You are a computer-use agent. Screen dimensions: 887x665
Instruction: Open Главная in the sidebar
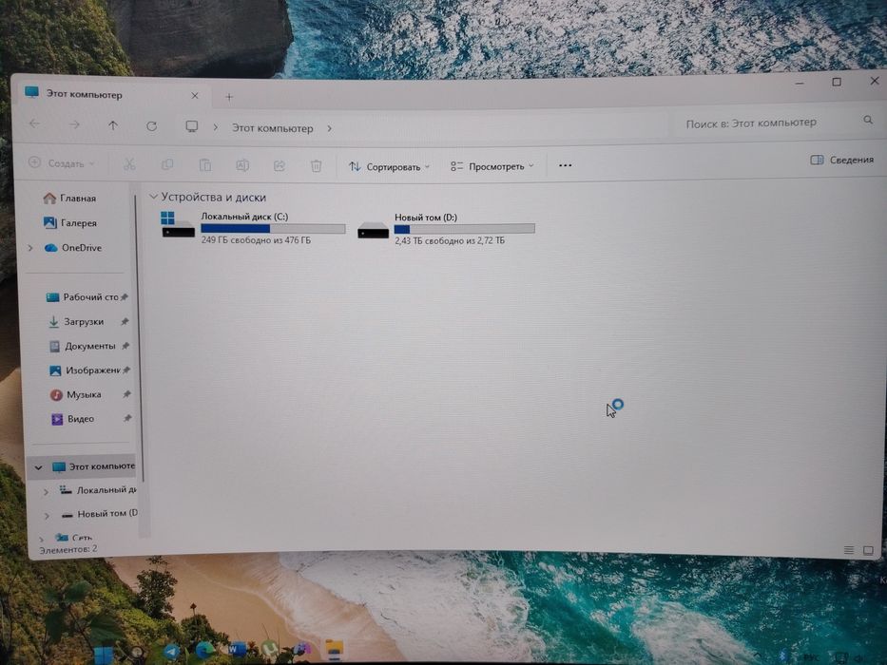pyautogui.click(x=70, y=198)
